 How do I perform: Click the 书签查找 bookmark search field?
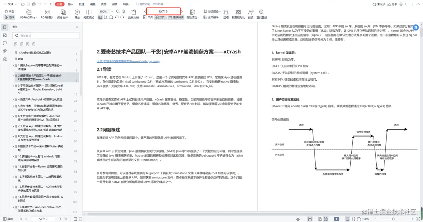(46, 35)
